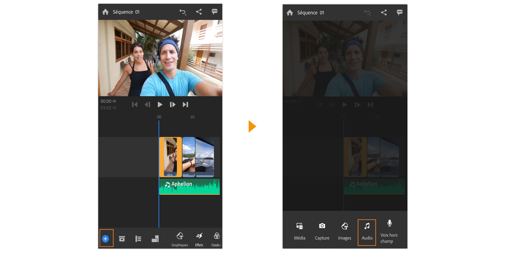Tap the home icon in right phone screen

[x=290, y=13]
